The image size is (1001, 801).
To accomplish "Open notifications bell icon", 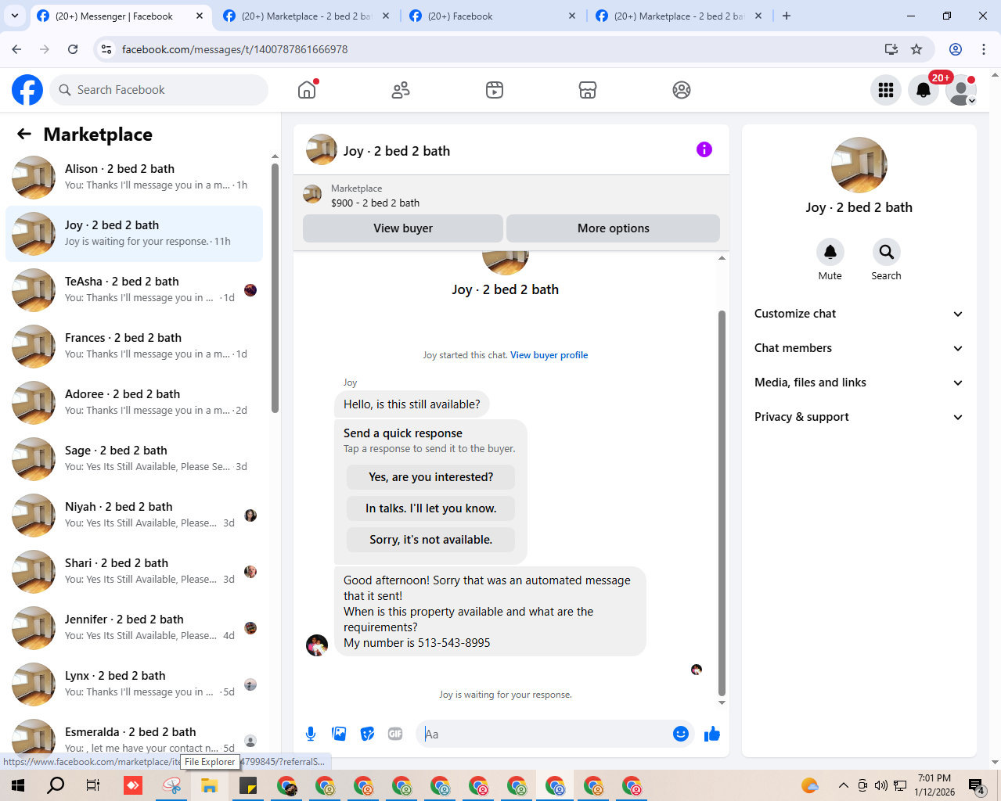I will [x=924, y=90].
